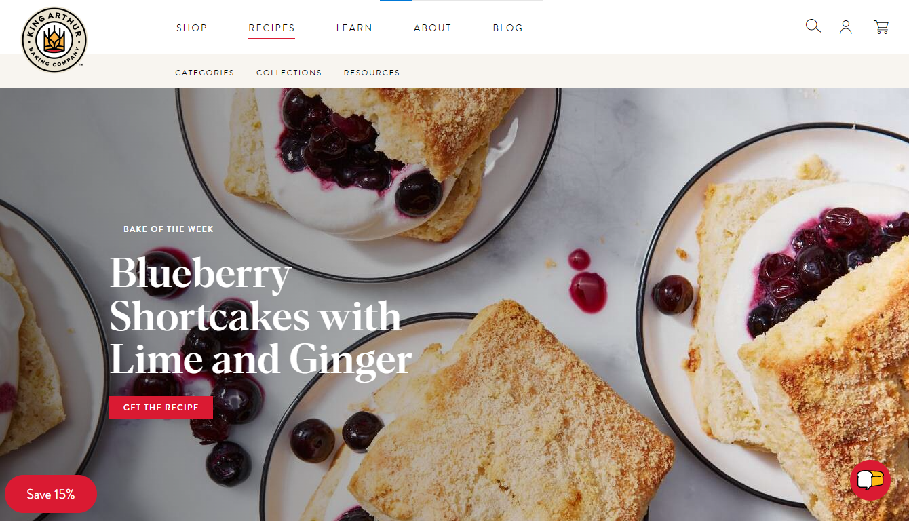Click the BAKE OF THE WEEK label
Image resolution: width=909 pixels, height=521 pixels.
tap(168, 229)
